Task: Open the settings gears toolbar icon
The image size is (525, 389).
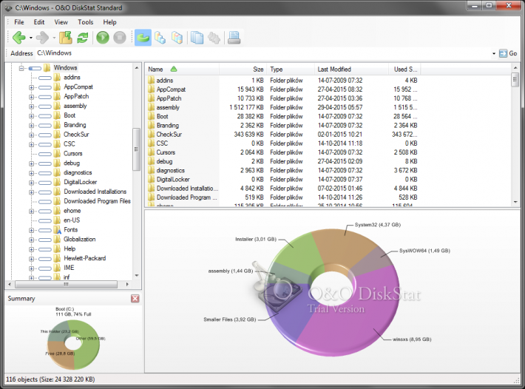Action: pyautogui.click(x=214, y=38)
